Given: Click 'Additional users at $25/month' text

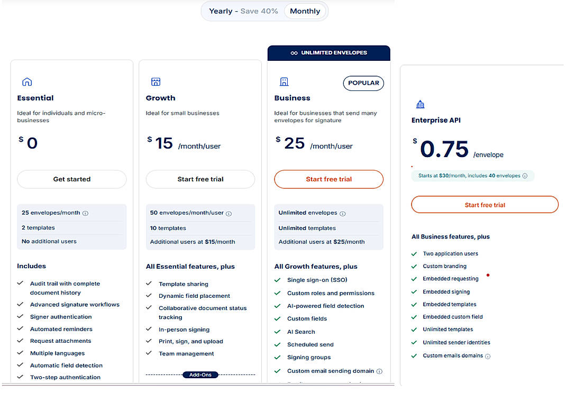Looking at the screenshot, I should pyautogui.click(x=321, y=242).
